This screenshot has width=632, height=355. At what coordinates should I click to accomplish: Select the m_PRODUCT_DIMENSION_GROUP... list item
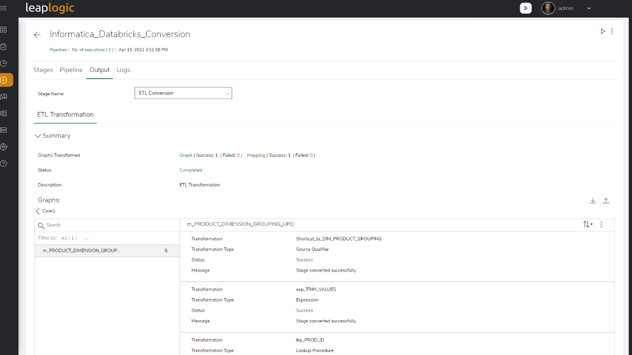[107, 250]
